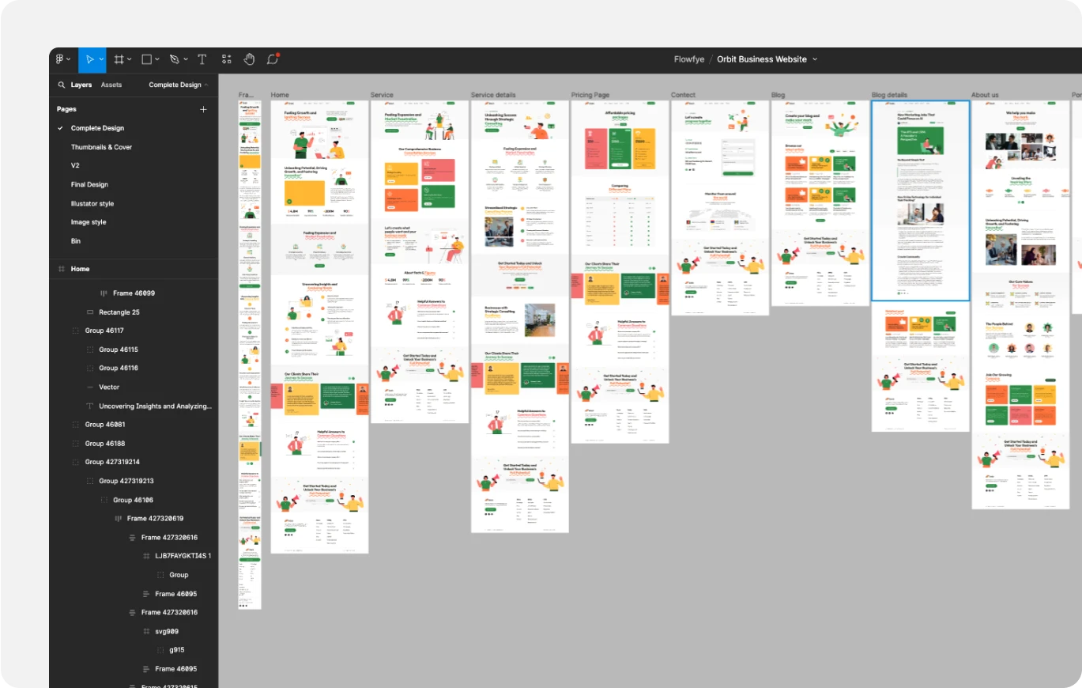Select the Group 427319213 layer
Image resolution: width=1082 pixels, height=688 pixels.
(x=126, y=481)
